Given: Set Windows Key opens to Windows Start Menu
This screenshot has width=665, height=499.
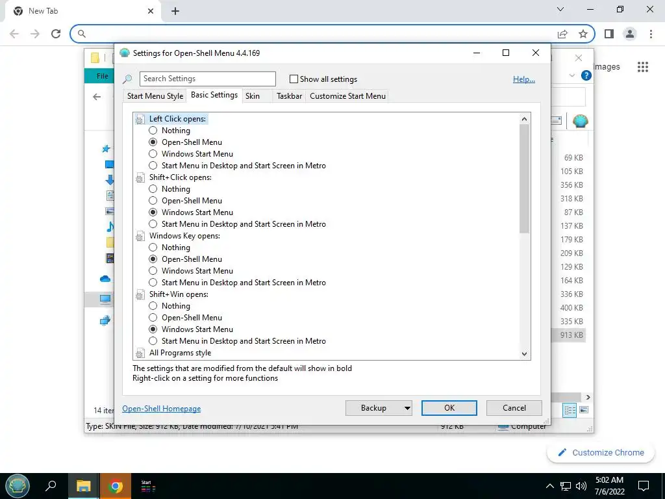Looking at the screenshot, I should tap(153, 271).
